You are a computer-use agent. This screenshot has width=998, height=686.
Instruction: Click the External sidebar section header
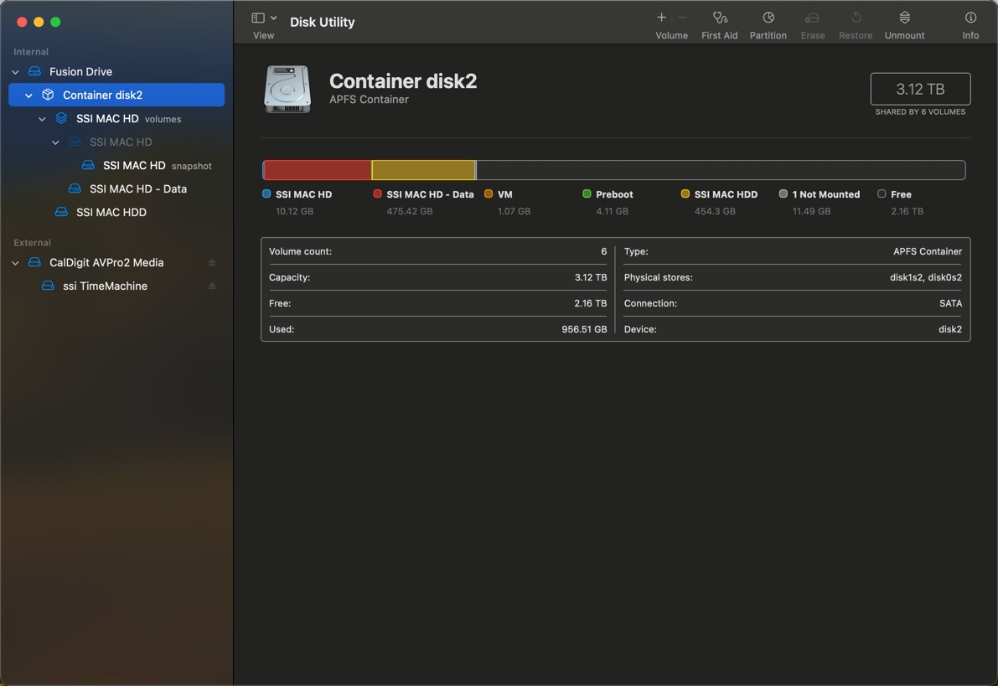tap(32, 242)
